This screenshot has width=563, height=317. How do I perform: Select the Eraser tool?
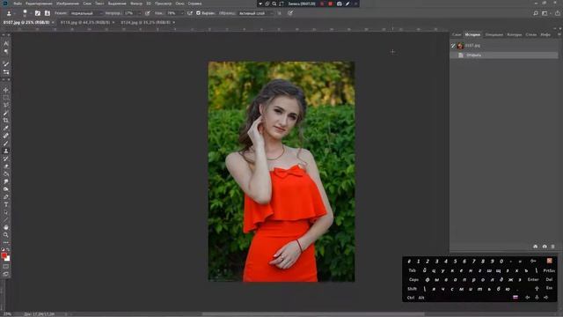tap(6, 166)
